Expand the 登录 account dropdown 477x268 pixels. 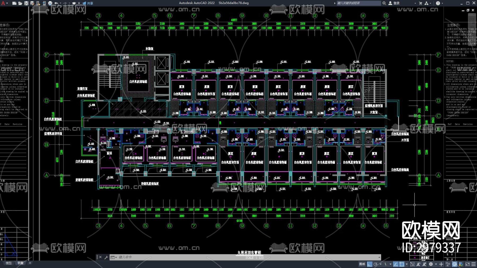(415, 3)
